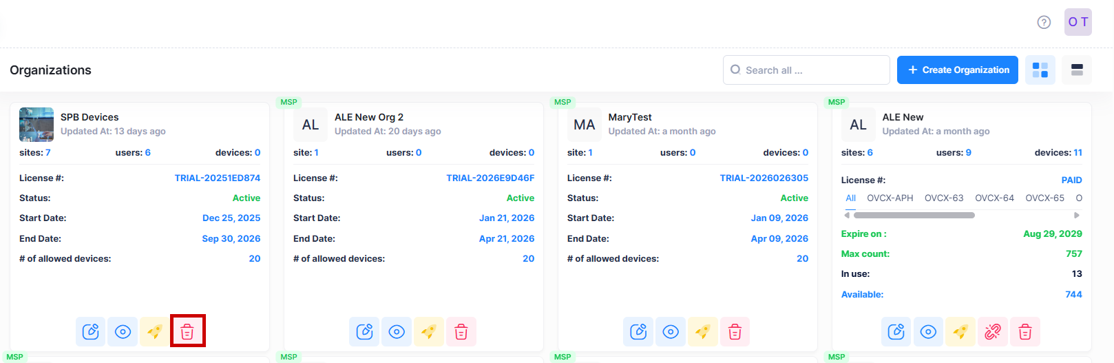Edit the MaryTest organization
The height and width of the screenshot is (363, 1114).
point(638,331)
